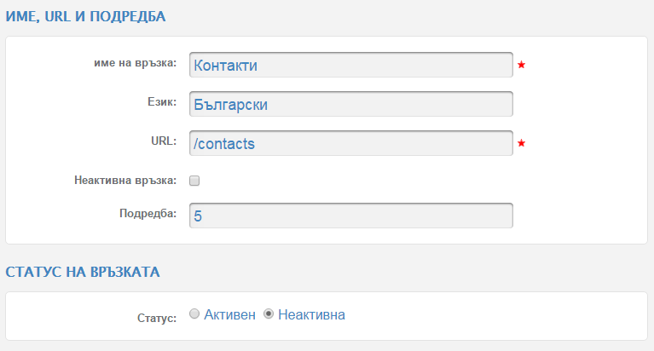Click into the URL field containing /contacts
The width and height of the screenshot is (654, 351).
[x=351, y=143]
